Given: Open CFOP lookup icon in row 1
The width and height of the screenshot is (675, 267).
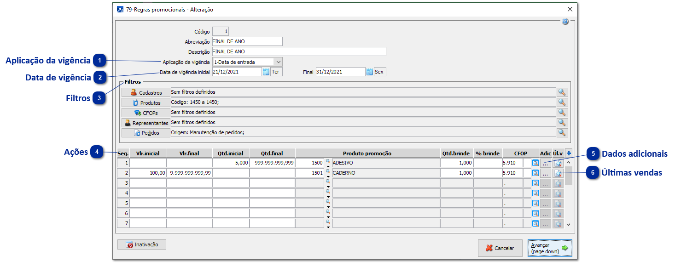Looking at the screenshot, I should pyautogui.click(x=535, y=163).
